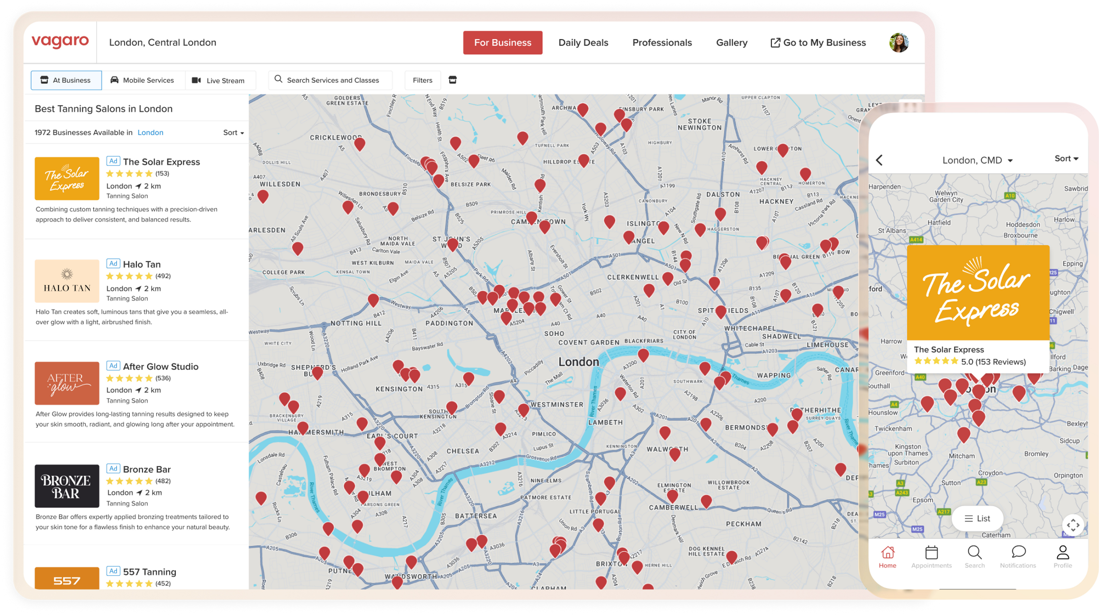Click the magnifier icon in the services search
The height and width of the screenshot is (615, 1099).
(278, 79)
